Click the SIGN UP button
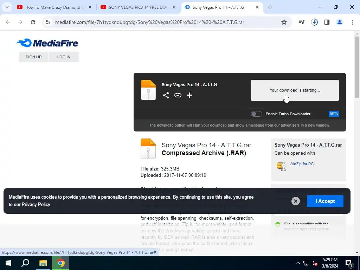 [x=33, y=57]
